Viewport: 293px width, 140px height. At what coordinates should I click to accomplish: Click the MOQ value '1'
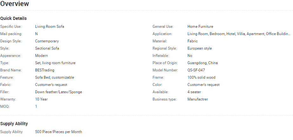pos(36,107)
